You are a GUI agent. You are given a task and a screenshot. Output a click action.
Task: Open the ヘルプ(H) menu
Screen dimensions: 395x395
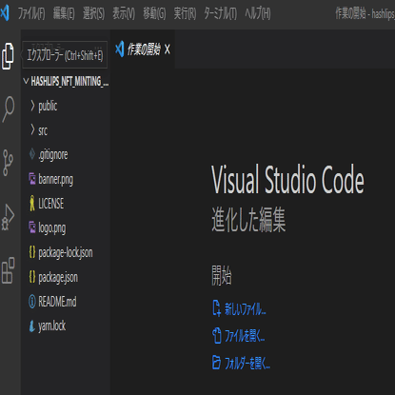(258, 13)
